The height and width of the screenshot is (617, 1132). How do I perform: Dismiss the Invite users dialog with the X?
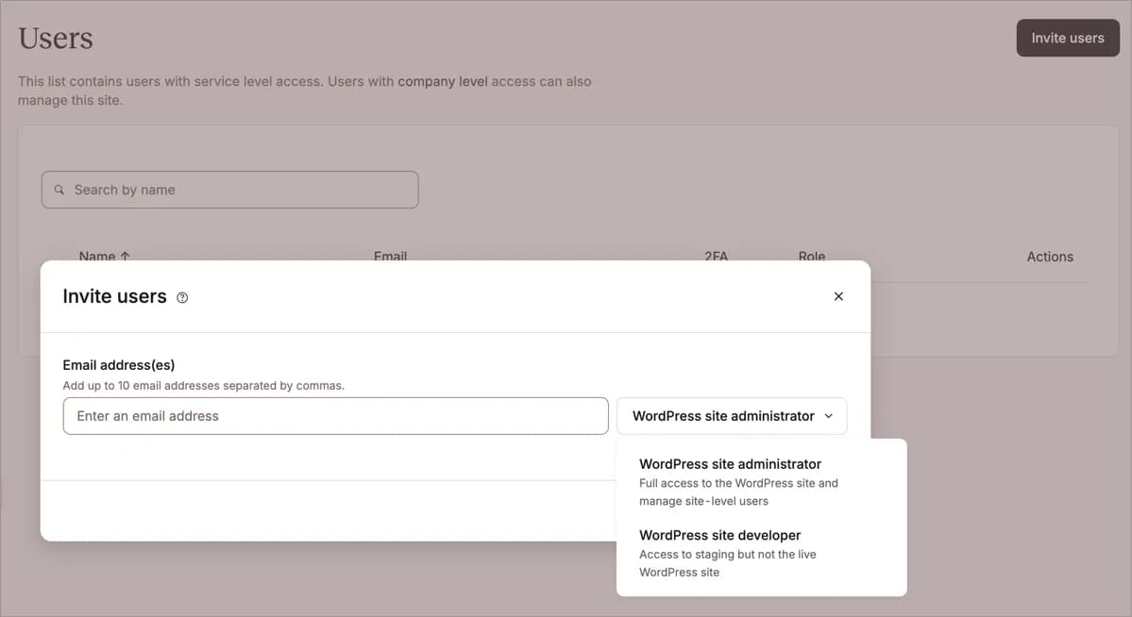838,295
